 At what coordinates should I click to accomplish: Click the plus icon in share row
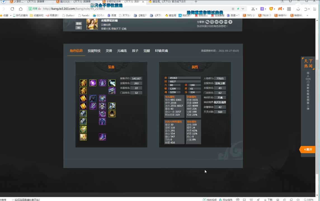pyautogui.click(x=230, y=22)
